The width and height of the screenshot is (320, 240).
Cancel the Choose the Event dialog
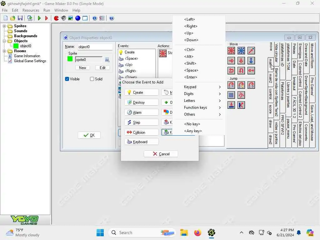point(161,154)
